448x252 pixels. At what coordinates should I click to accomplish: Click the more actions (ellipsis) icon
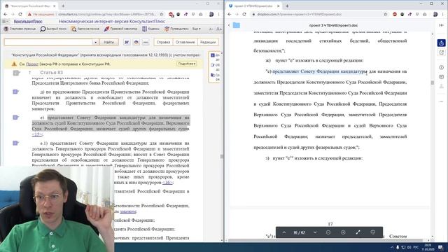tap(146, 42)
